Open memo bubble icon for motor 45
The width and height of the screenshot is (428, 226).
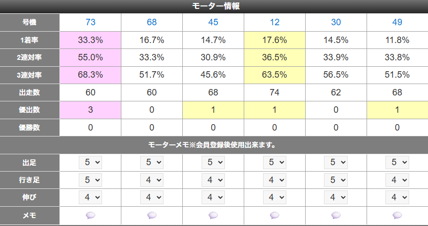pyautogui.click(x=213, y=216)
